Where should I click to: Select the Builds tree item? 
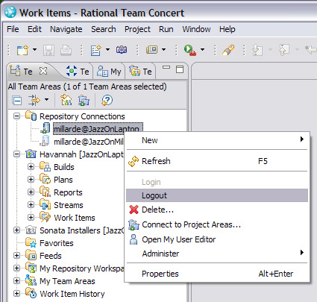[x=64, y=167]
